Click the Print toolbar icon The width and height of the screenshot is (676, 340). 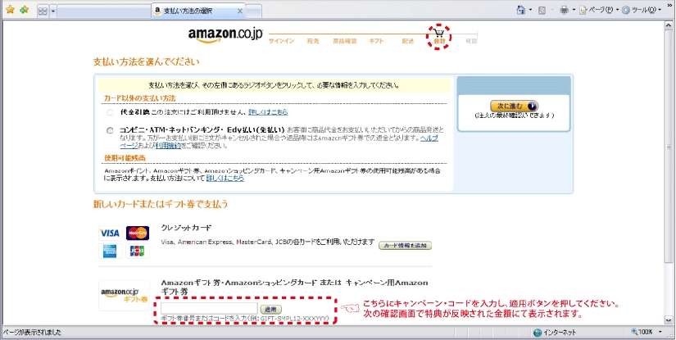click(x=564, y=10)
